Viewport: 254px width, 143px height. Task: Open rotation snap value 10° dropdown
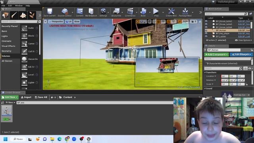point(174,21)
